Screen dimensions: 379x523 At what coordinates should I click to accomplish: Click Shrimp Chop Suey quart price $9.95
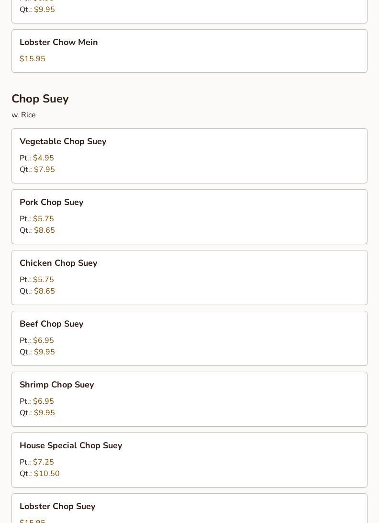(x=45, y=413)
